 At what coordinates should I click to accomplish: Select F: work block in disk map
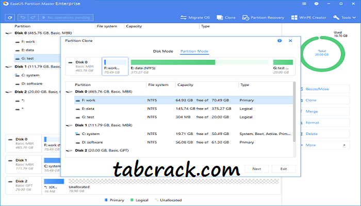tap(115, 66)
